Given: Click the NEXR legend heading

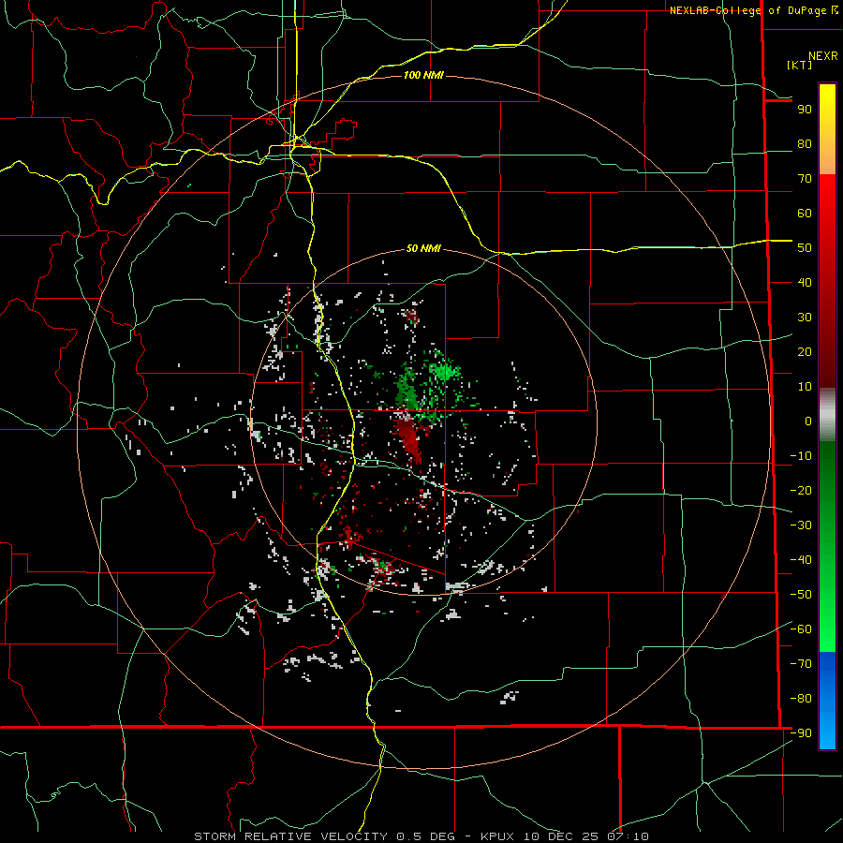Looking at the screenshot, I should pyautogui.click(x=823, y=56).
